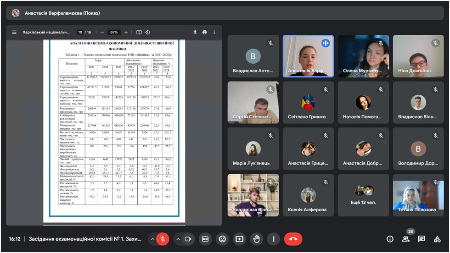The image size is (450, 253).
Task: Open more options in PDF toolbar
Action: pos(214,33)
